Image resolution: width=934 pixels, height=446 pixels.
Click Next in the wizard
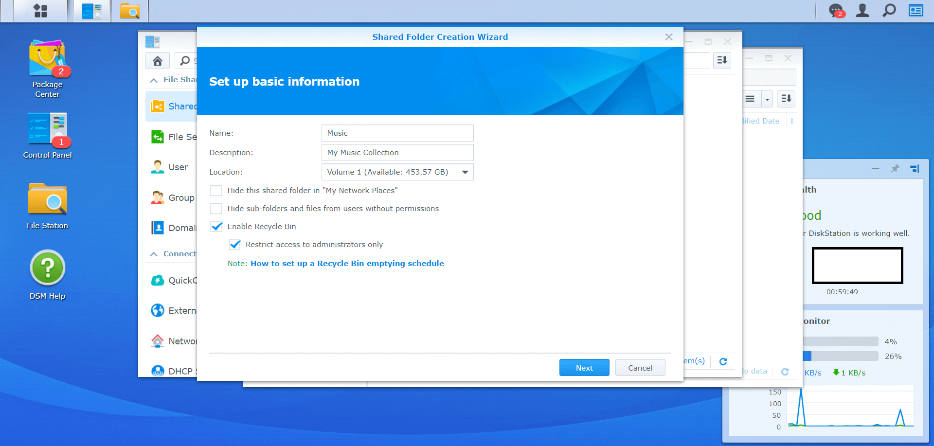point(584,368)
